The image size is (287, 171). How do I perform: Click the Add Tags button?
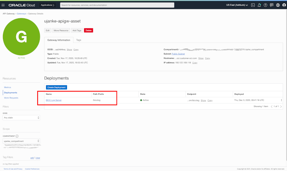tap(77, 31)
